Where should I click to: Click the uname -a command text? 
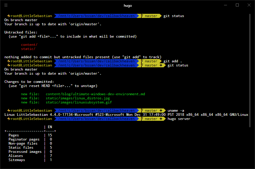point(176,111)
